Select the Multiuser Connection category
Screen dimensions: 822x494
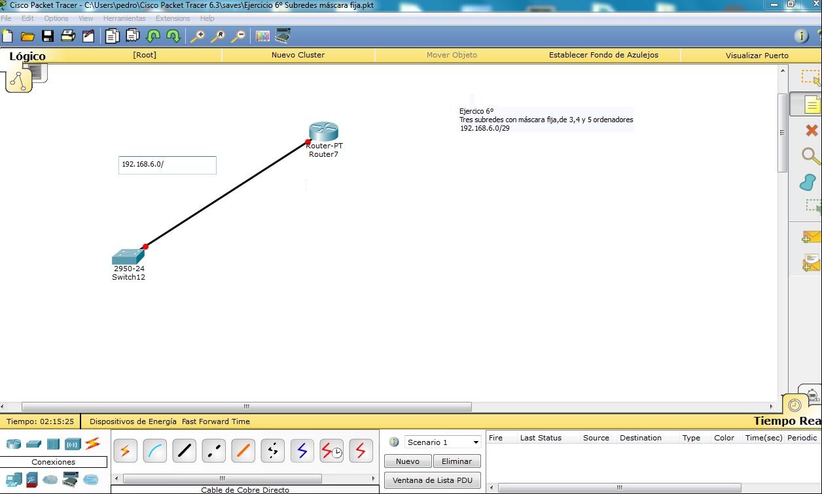pyautogui.click(x=90, y=480)
